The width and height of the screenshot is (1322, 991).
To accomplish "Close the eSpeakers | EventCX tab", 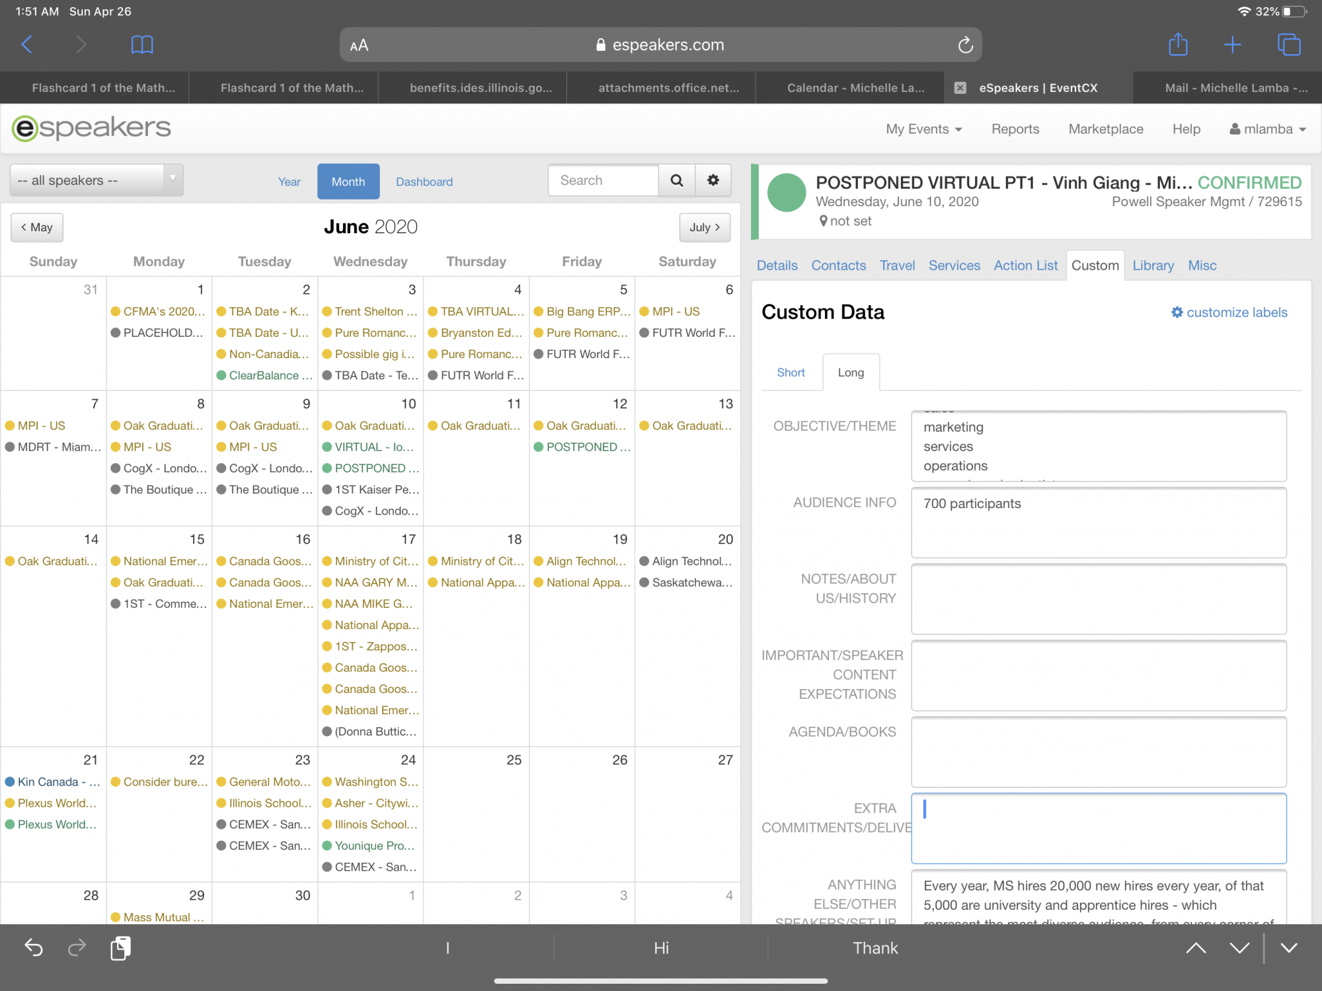I will click(960, 88).
